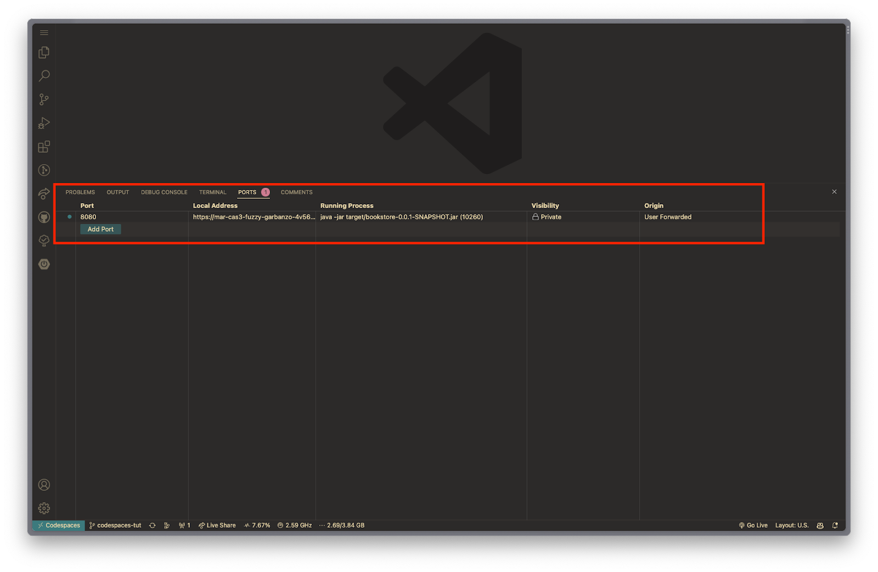The width and height of the screenshot is (878, 572).
Task: Click the Running Process column header
Action: point(347,206)
